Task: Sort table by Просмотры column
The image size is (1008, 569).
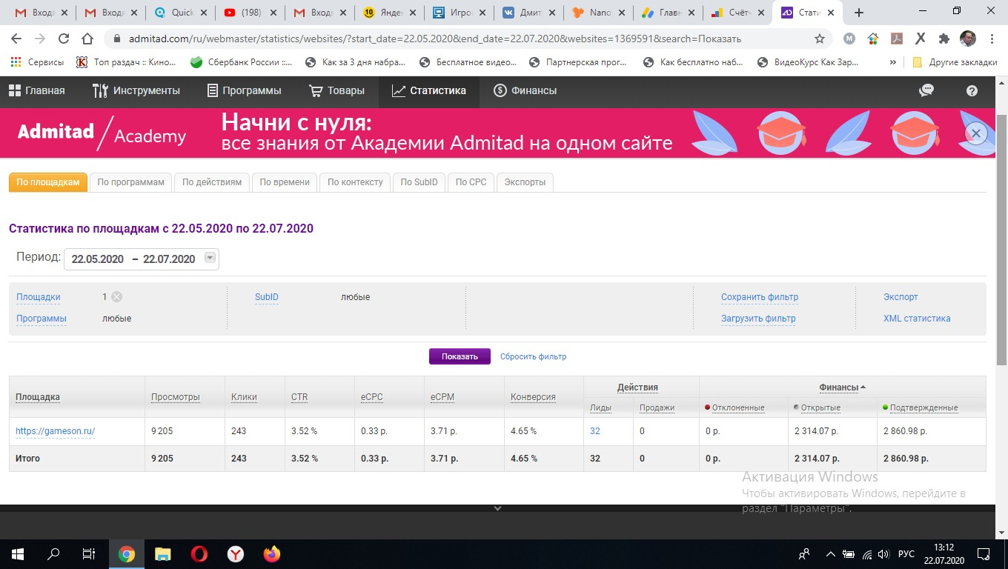Action: coord(176,397)
